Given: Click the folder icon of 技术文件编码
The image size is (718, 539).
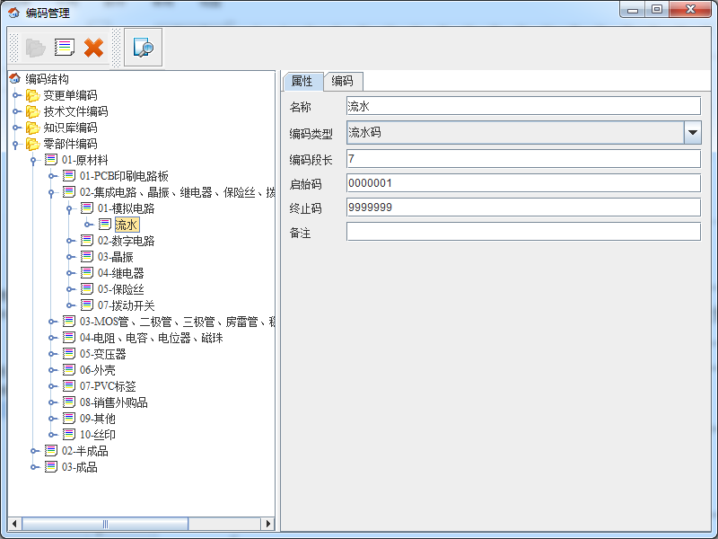Looking at the screenshot, I should pos(32,111).
